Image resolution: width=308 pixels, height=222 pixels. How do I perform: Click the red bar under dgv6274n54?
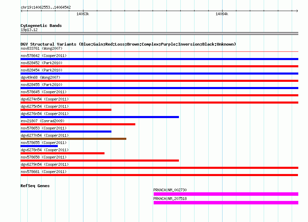tap(159, 103)
